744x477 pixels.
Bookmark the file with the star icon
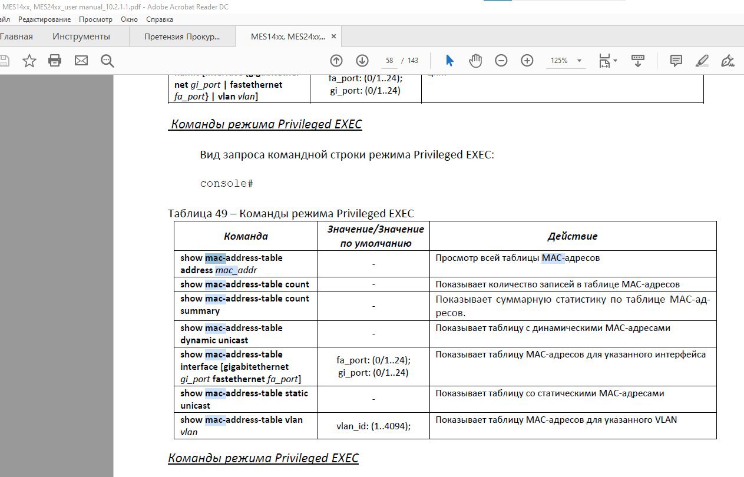[x=29, y=61]
